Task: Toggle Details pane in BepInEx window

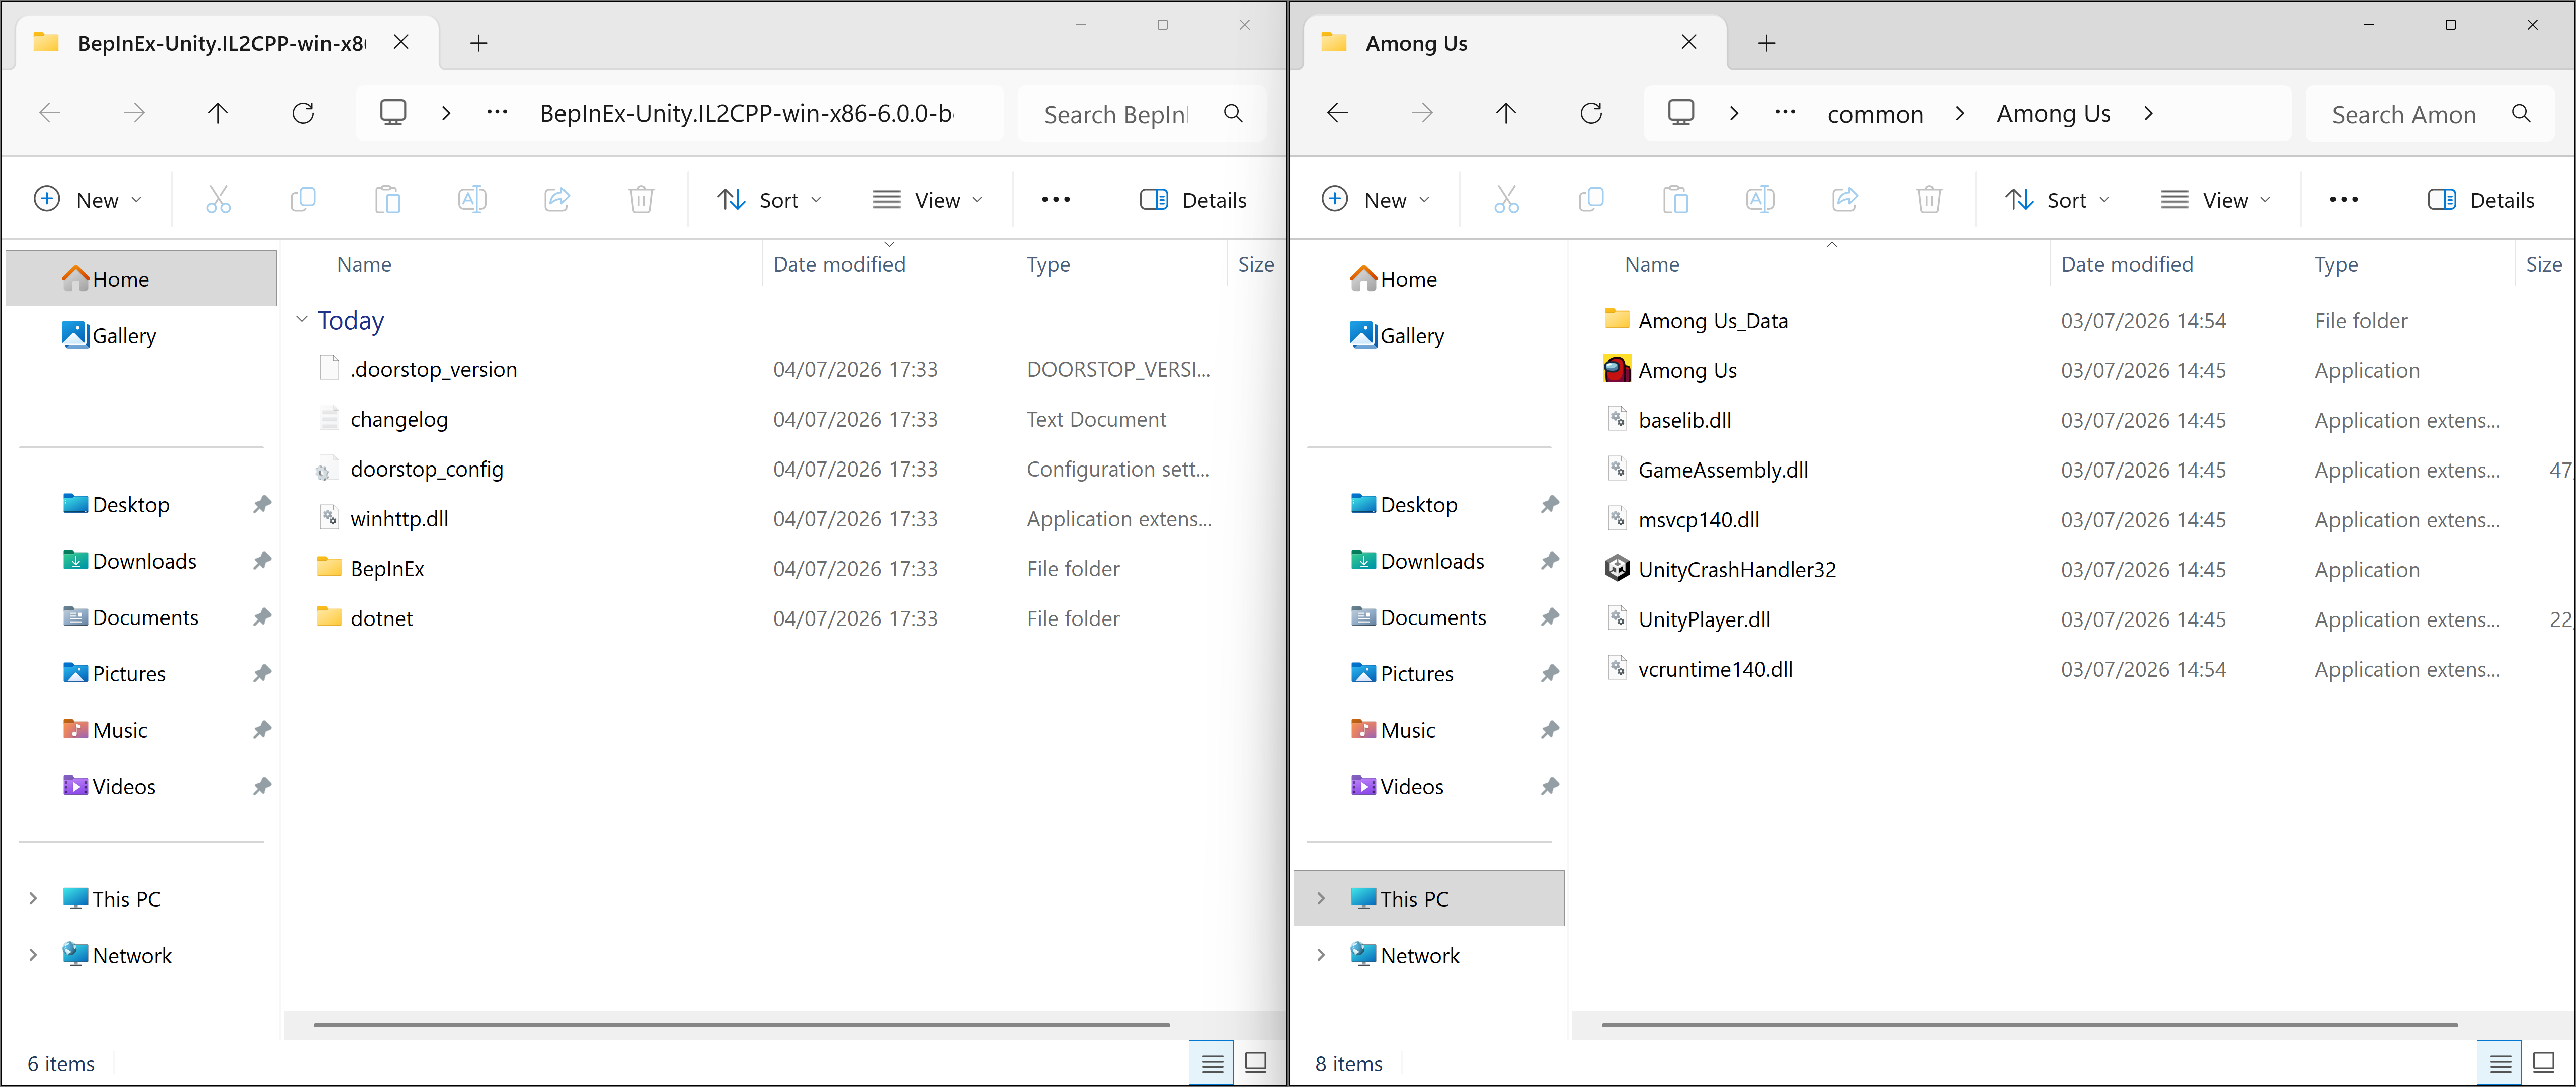Action: (1194, 200)
